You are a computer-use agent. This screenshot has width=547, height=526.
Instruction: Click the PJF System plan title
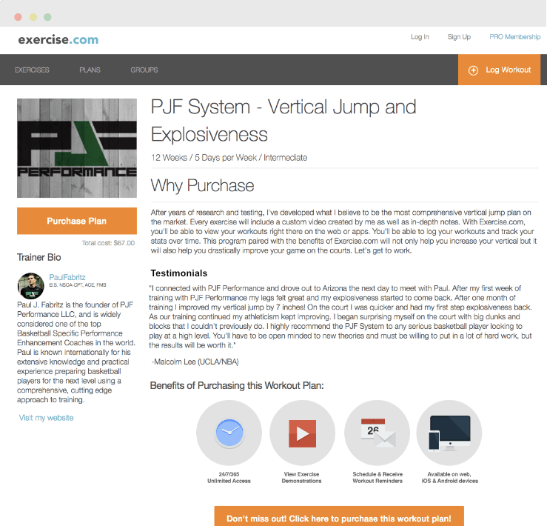[x=283, y=121]
